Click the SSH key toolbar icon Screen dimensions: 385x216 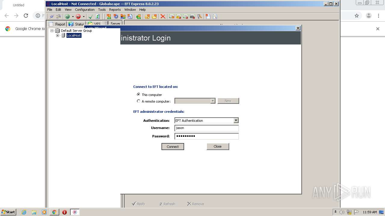pyautogui.click(x=192, y=16)
